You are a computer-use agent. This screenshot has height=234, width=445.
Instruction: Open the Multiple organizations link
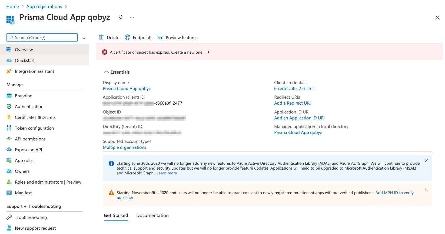pos(124,147)
